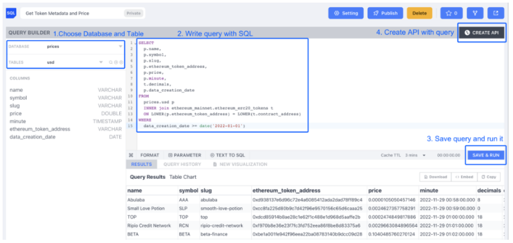Click the yellow Delete button
The height and width of the screenshot is (243, 513).
[420, 13]
